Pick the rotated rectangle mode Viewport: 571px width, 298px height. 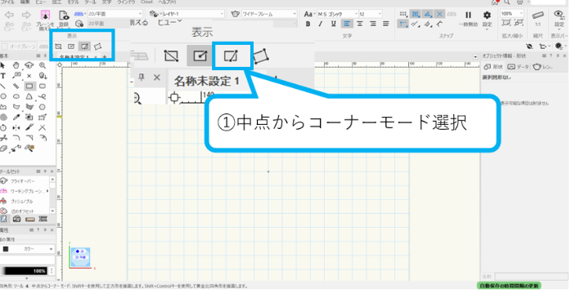[97, 47]
